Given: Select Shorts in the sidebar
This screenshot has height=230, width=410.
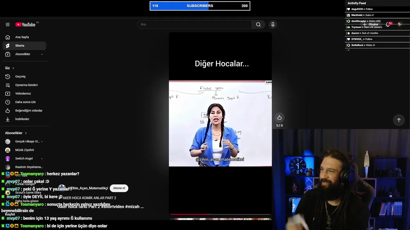Looking at the screenshot, I should tap(24, 46).
